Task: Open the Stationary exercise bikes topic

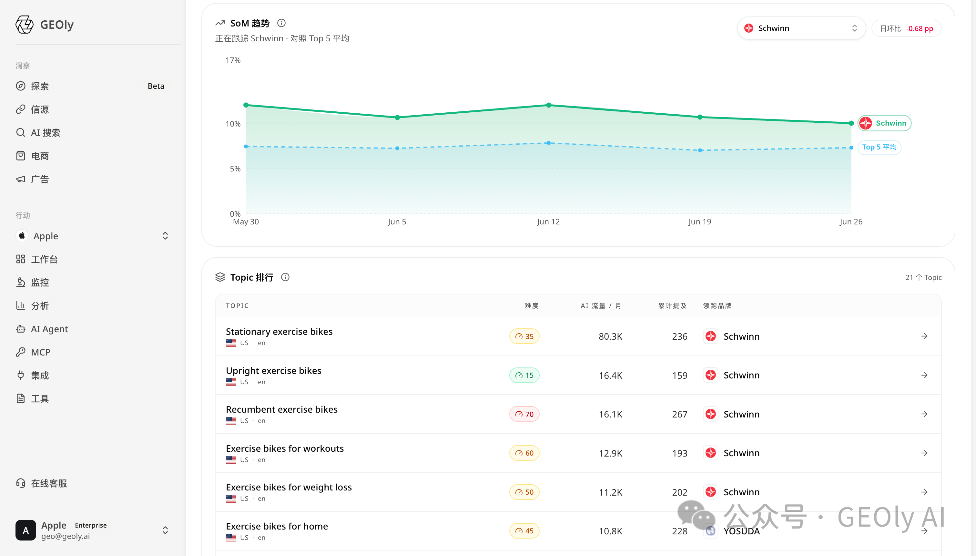Action: point(279,332)
